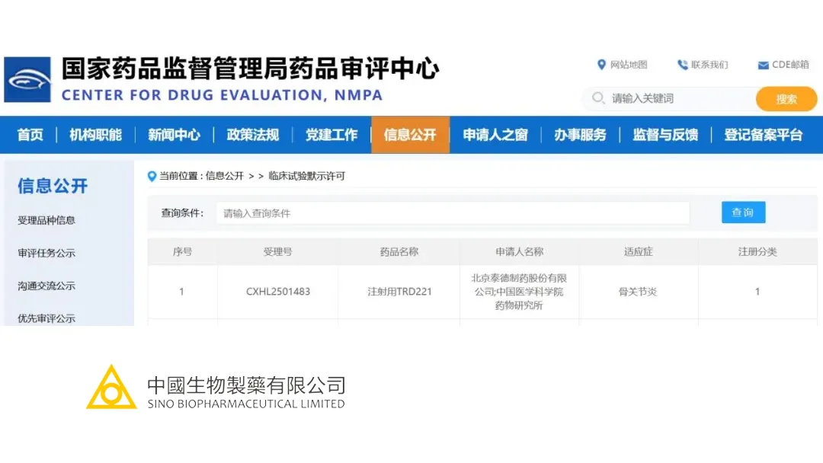The image size is (823, 463).
Task: Click the CDE邮箱 envelope icon
Action: 762,65
